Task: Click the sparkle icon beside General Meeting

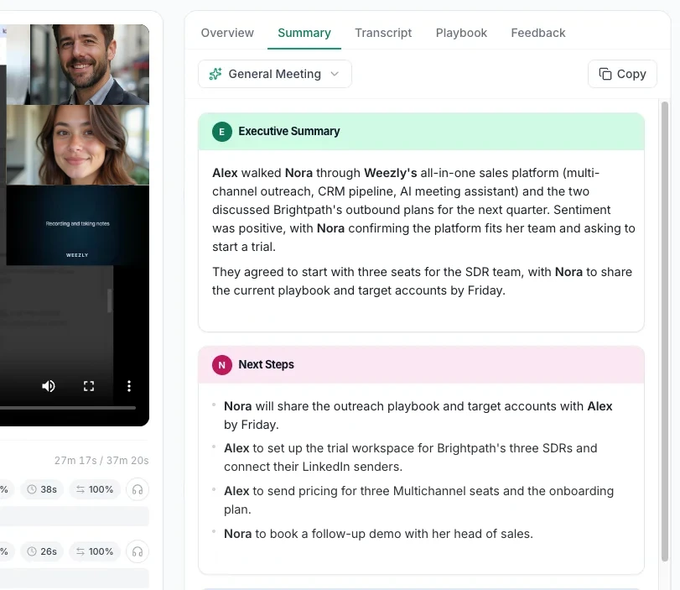Action: tap(215, 74)
